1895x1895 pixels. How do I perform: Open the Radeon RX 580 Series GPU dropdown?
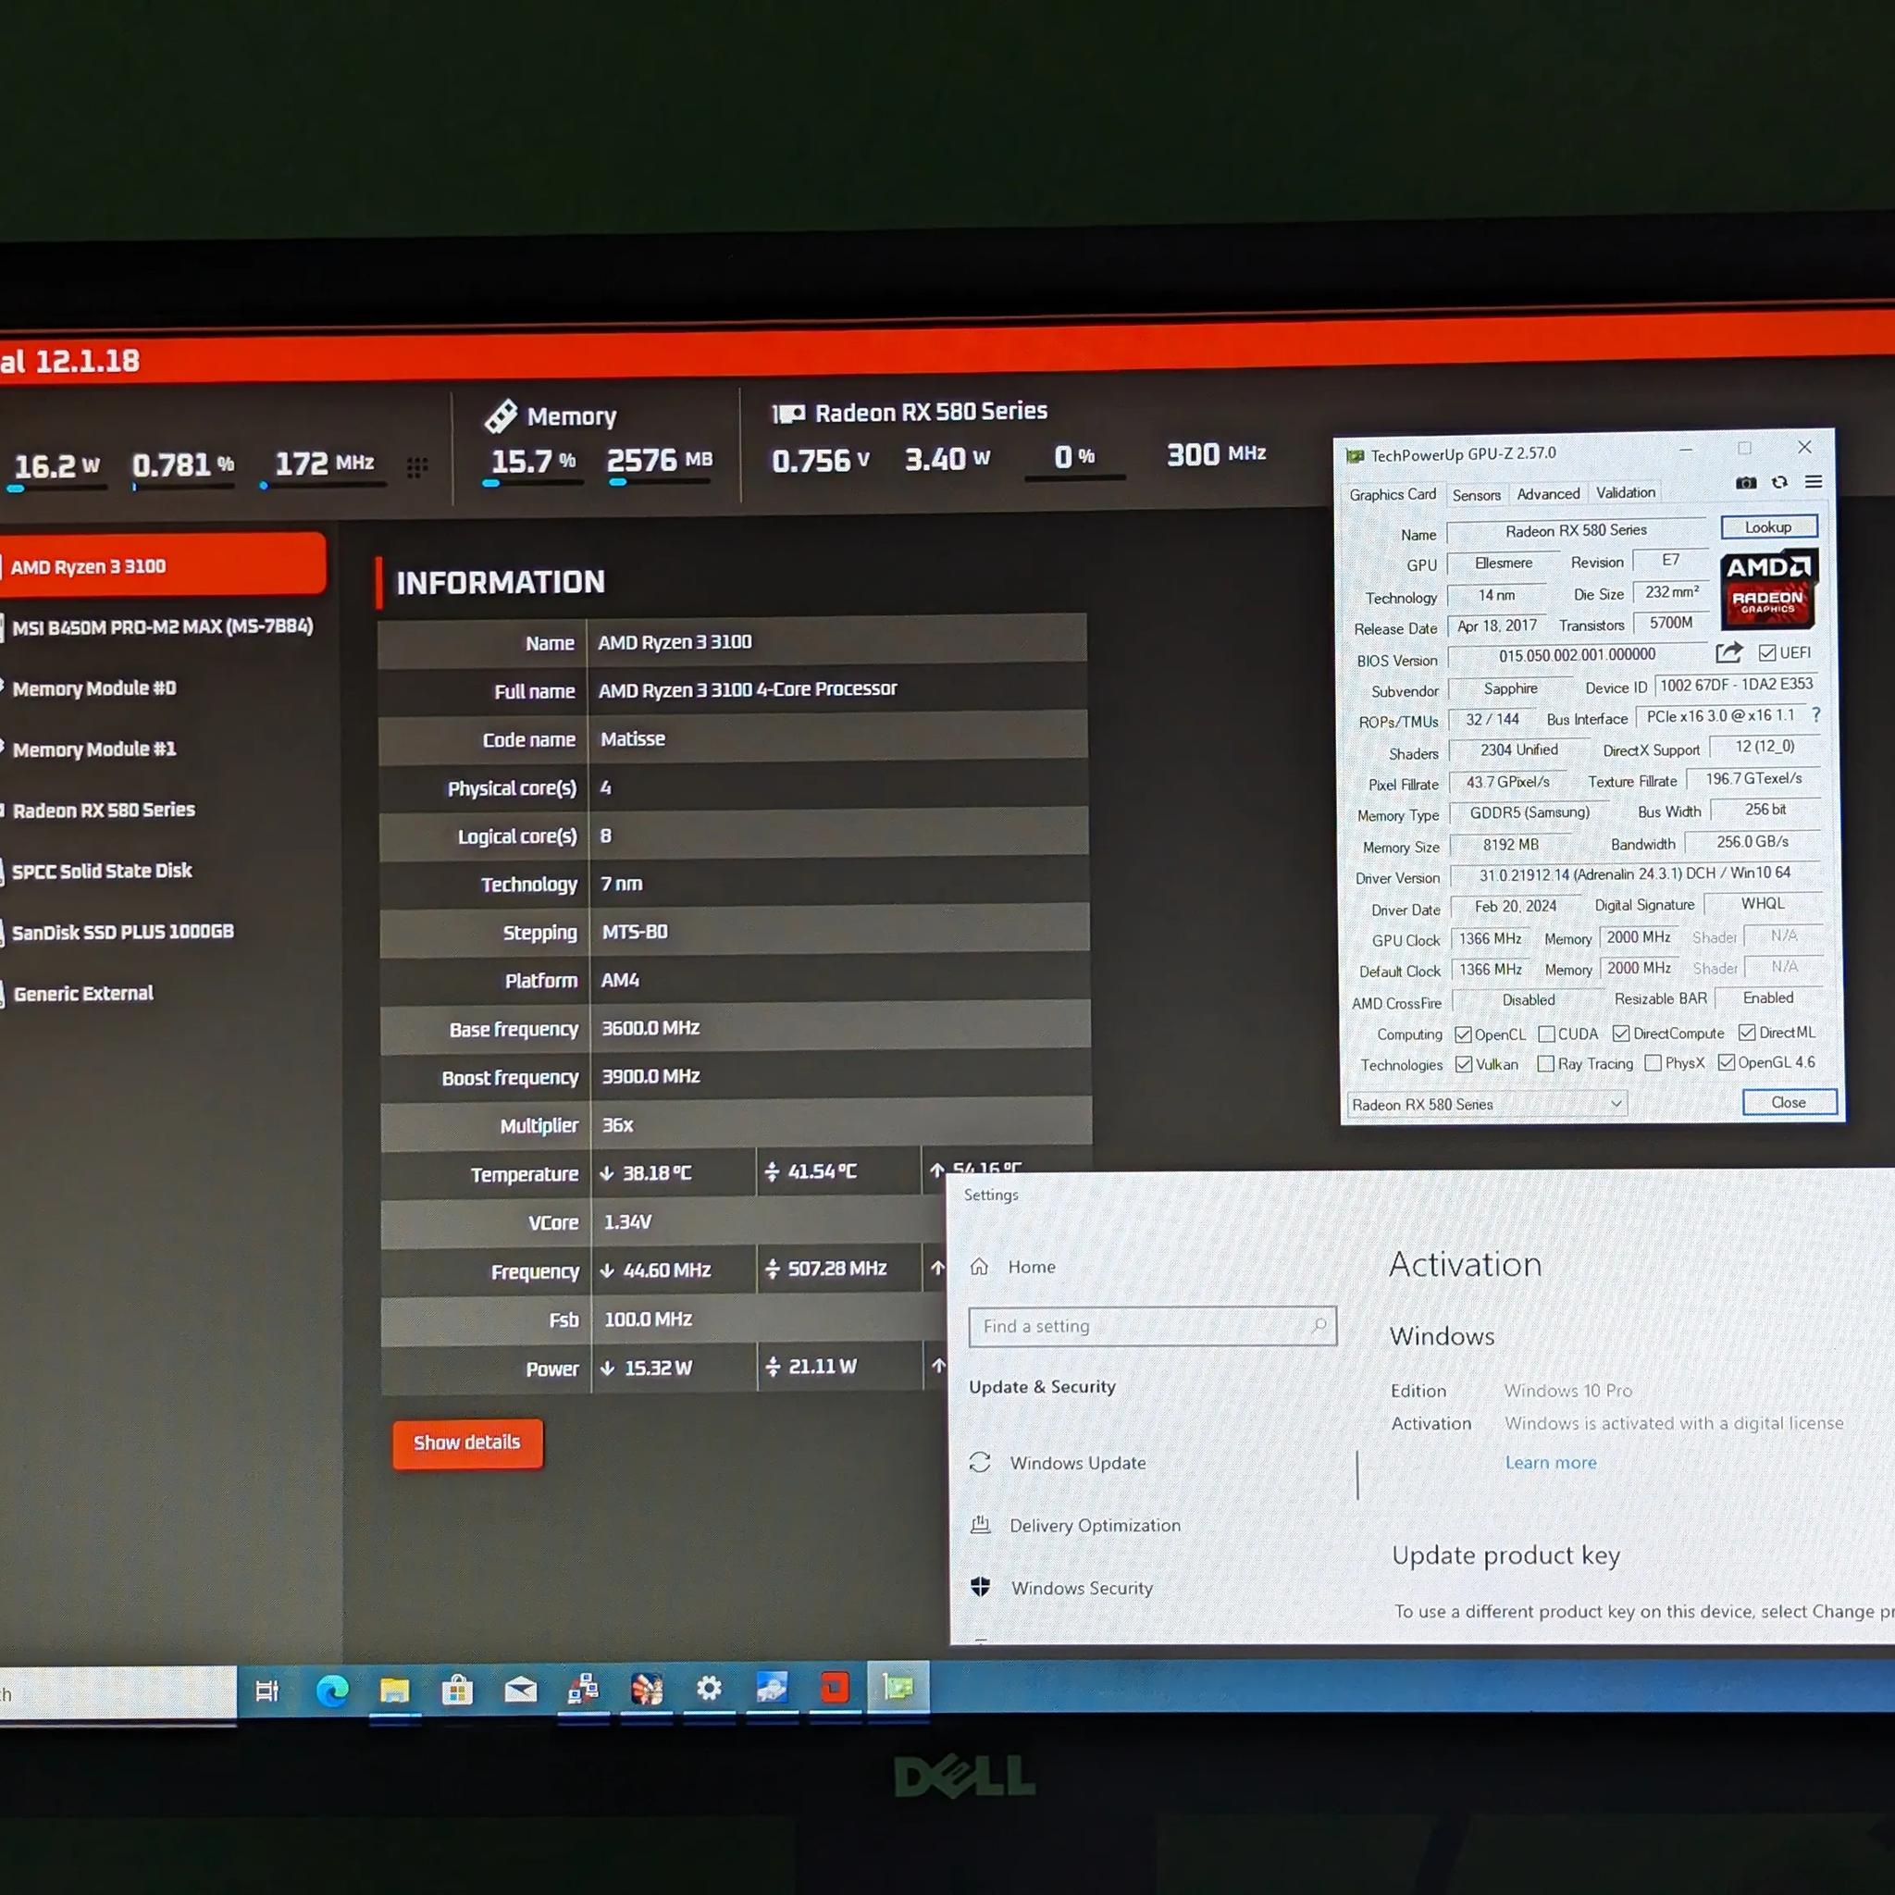click(1487, 1105)
